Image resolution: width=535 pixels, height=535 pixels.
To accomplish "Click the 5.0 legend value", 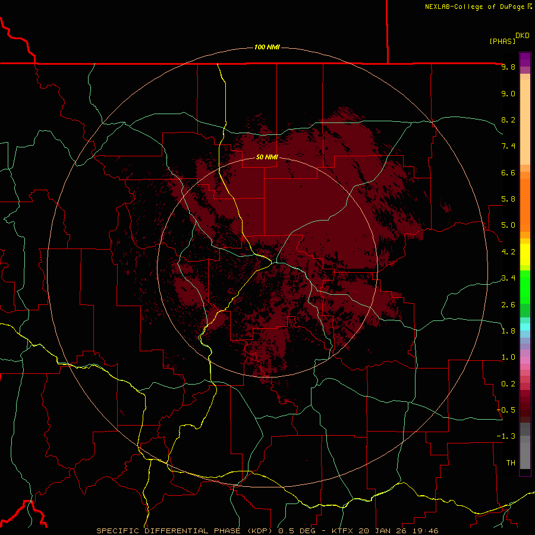I will [x=508, y=225].
